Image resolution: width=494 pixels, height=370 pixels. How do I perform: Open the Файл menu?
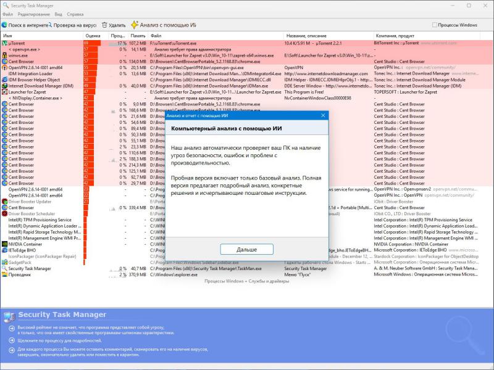[7, 14]
